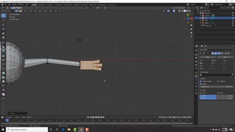Open the Render menu

point(15,4)
